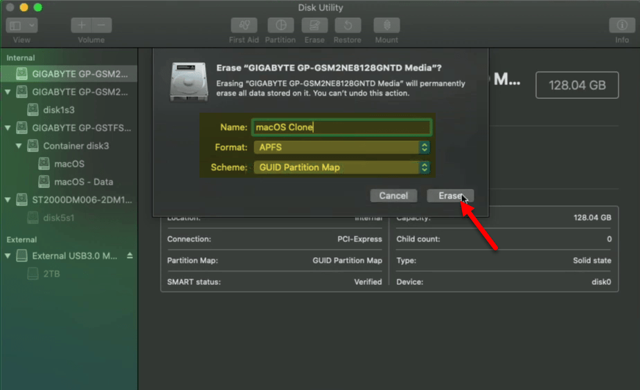
Task: Choose the Restore toolbar icon
Action: coord(347,26)
